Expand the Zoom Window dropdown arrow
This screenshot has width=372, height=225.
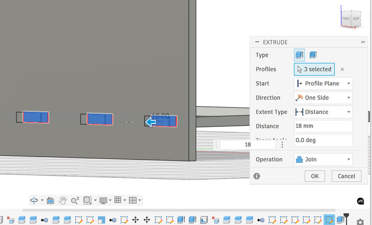click(95, 200)
